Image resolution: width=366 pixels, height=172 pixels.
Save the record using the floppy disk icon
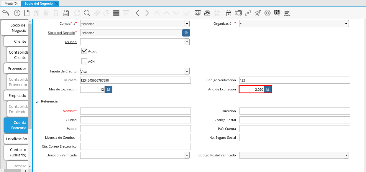66,13
